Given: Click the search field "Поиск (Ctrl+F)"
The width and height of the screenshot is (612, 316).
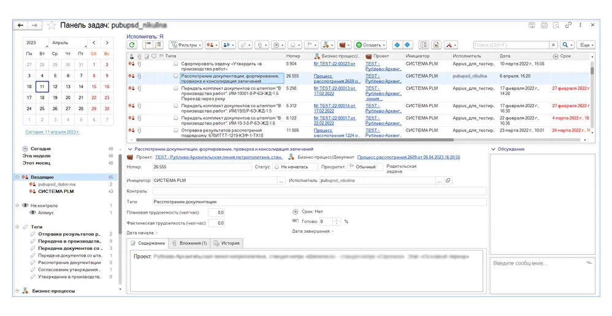Looking at the screenshot, I should click(511, 45).
